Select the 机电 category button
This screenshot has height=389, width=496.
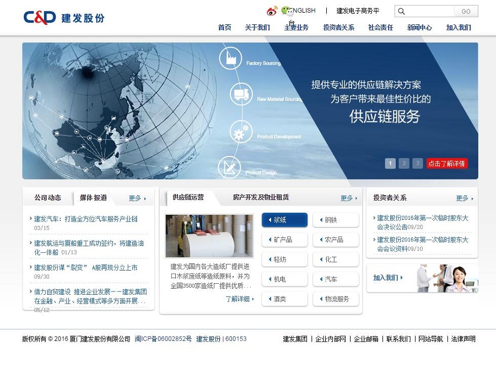click(285, 279)
